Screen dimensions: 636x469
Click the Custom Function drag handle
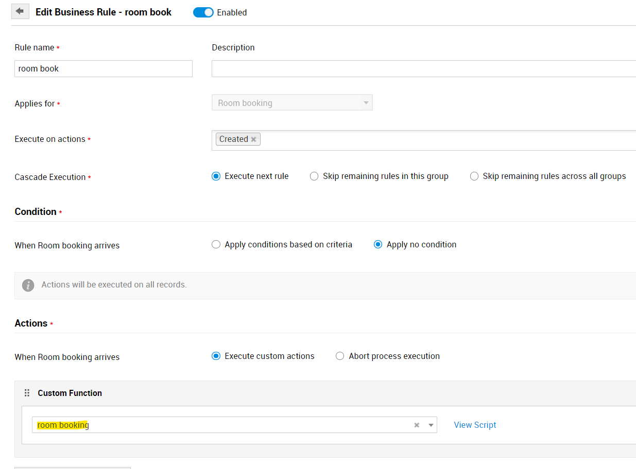[x=27, y=393]
